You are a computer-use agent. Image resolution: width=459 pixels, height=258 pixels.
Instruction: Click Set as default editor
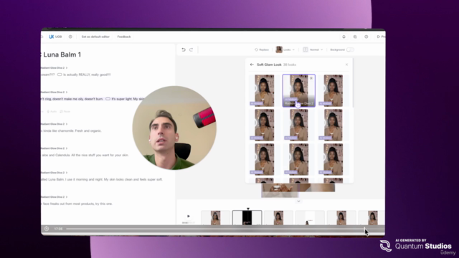(95, 37)
